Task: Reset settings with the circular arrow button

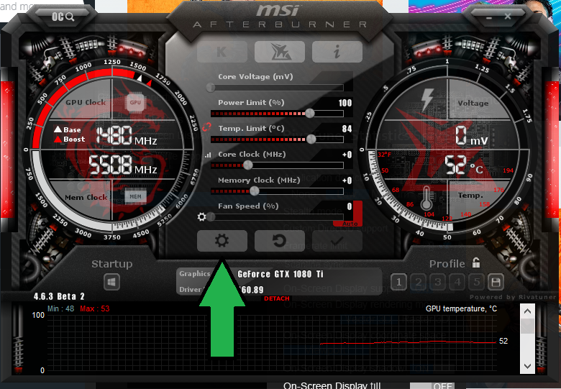Action: point(280,241)
